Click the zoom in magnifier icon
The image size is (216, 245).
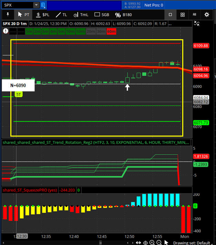tap(152, 243)
